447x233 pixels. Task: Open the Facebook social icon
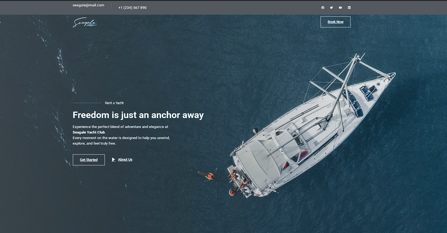(323, 8)
